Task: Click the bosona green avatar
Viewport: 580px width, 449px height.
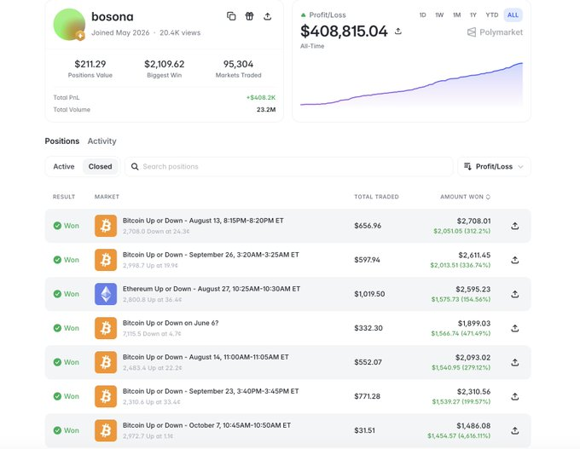Action: tap(69, 25)
